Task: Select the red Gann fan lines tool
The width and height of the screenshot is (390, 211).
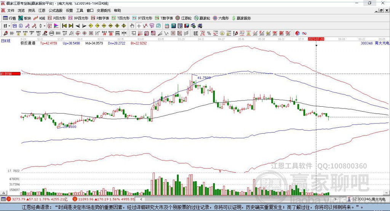Action: (x=140, y=34)
